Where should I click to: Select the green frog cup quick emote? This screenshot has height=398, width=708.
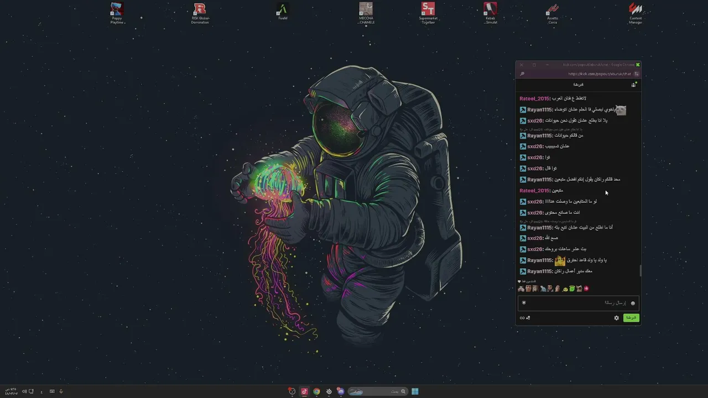pyautogui.click(x=572, y=289)
